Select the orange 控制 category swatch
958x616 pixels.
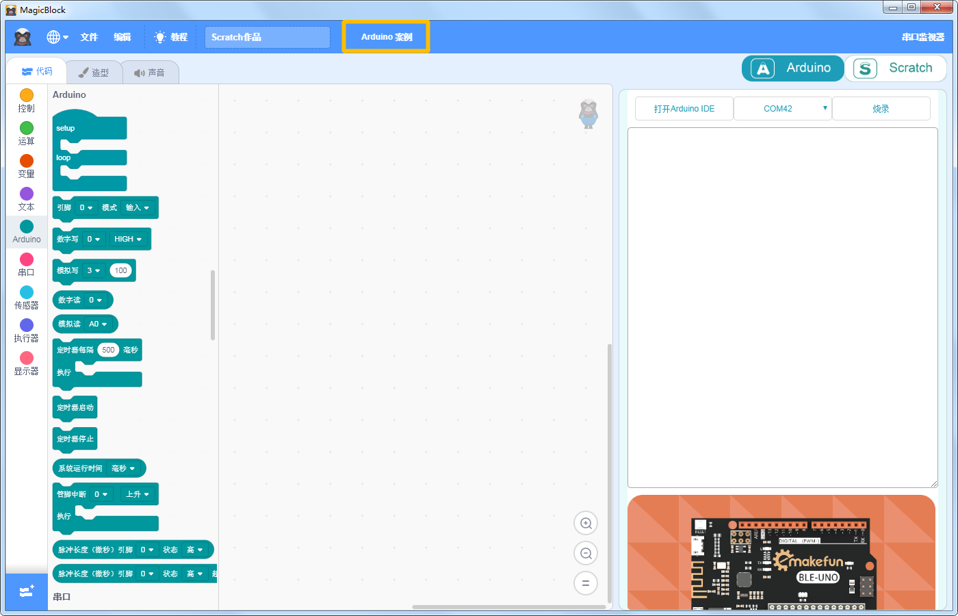[x=27, y=95]
